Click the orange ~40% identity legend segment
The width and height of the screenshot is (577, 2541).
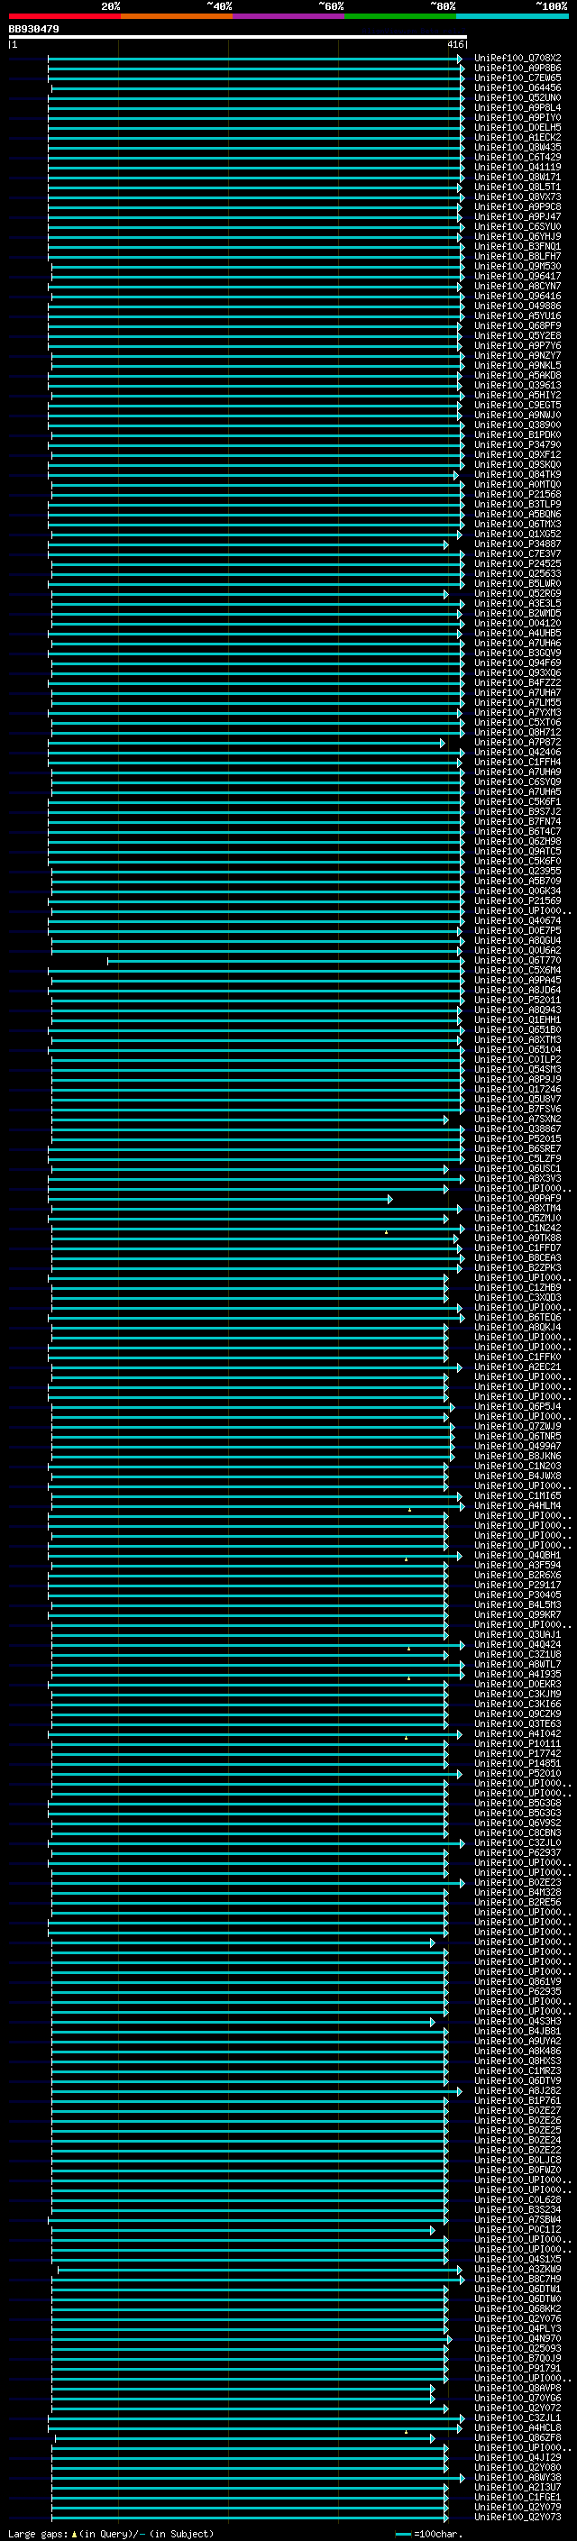(x=177, y=16)
